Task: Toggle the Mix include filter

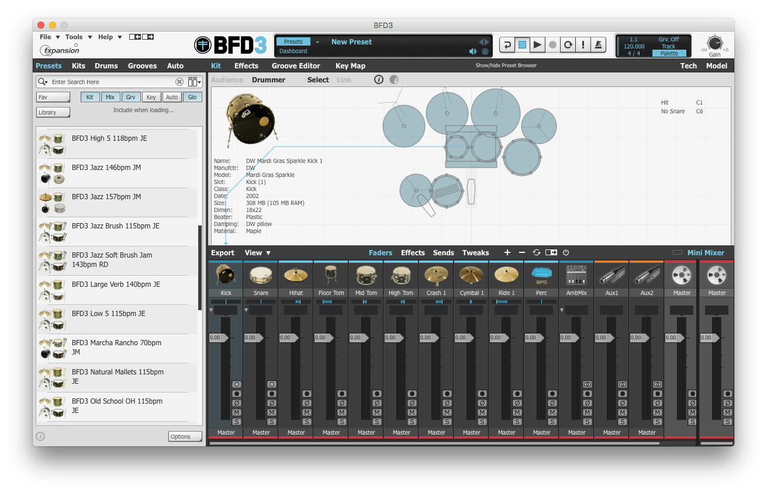Action: (110, 97)
